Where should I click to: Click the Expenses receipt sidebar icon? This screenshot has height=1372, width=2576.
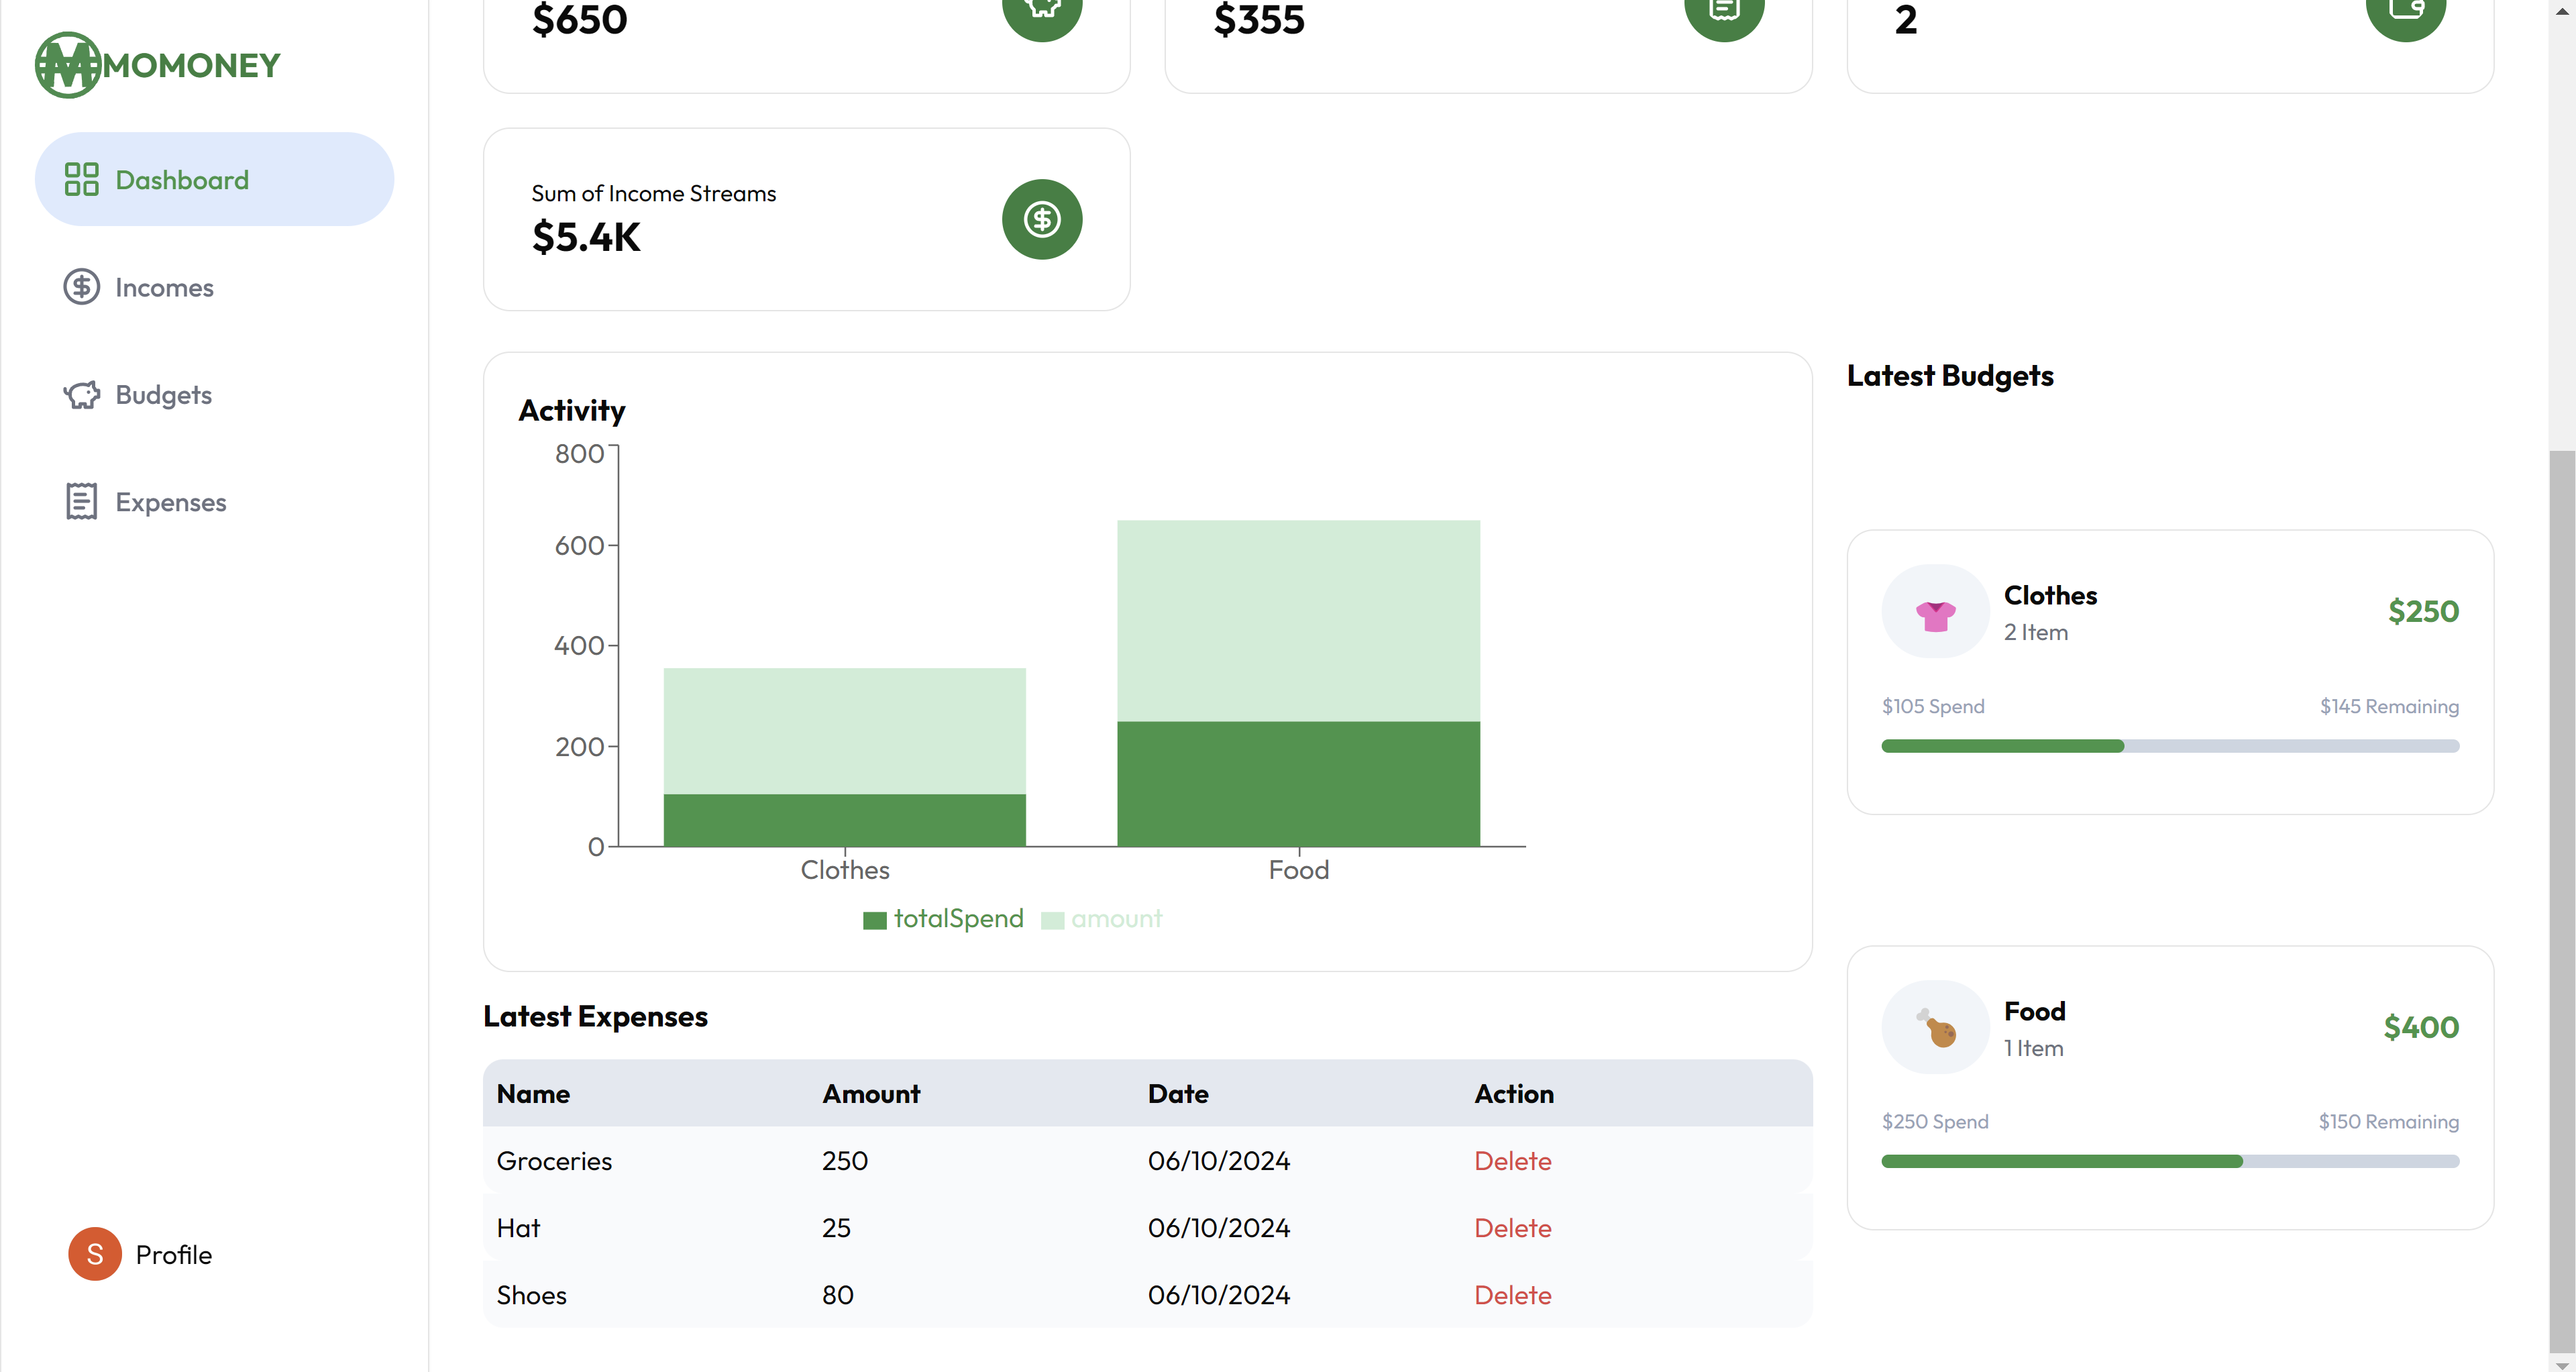tap(81, 502)
